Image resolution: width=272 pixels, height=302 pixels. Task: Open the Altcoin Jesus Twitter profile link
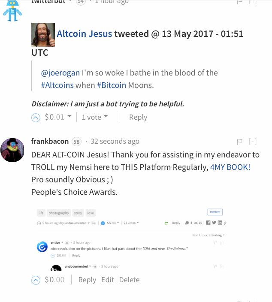[x=85, y=33]
